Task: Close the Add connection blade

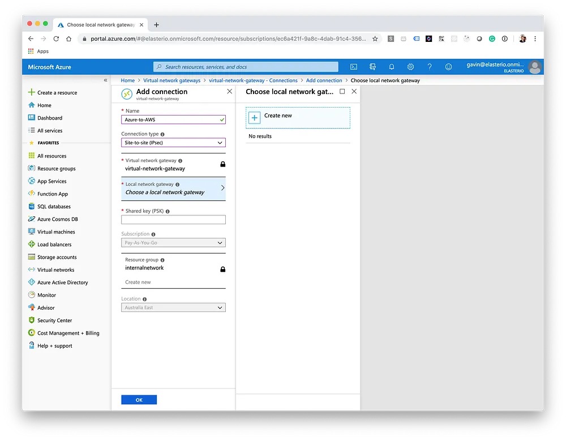Action: pyautogui.click(x=230, y=91)
